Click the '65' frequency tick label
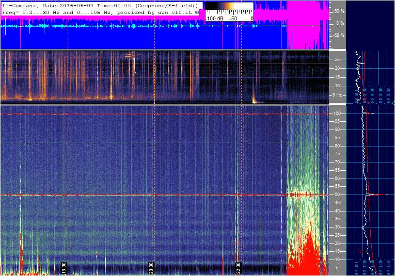 click(x=337, y=170)
